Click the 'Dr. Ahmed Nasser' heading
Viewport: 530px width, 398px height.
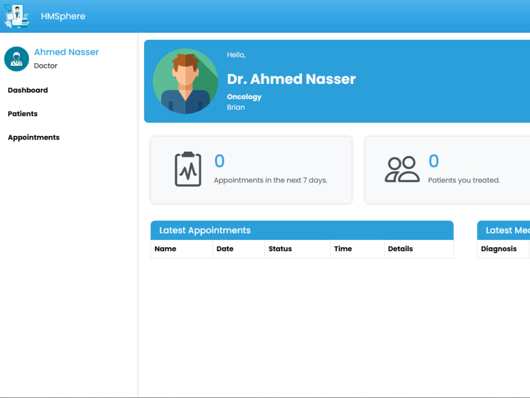[291, 79]
